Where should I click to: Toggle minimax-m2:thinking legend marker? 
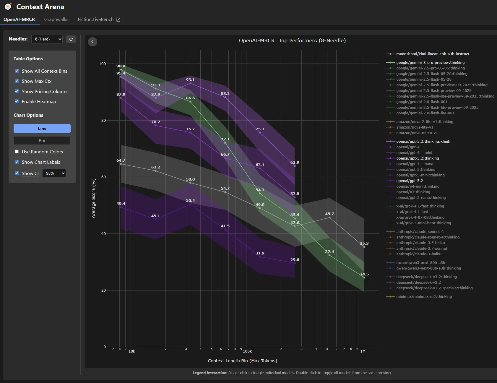point(390,297)
